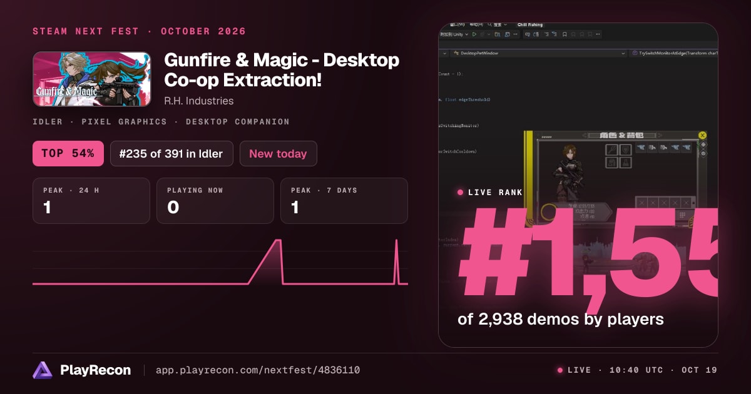Click the R.H. Industries developer name

[x=199, y=101]
